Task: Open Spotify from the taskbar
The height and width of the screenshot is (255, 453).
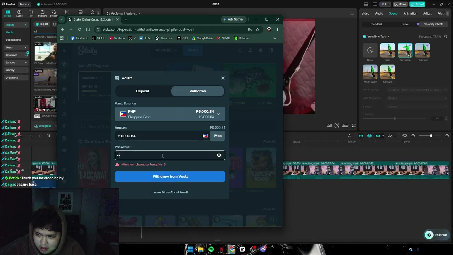Action: 211,249
